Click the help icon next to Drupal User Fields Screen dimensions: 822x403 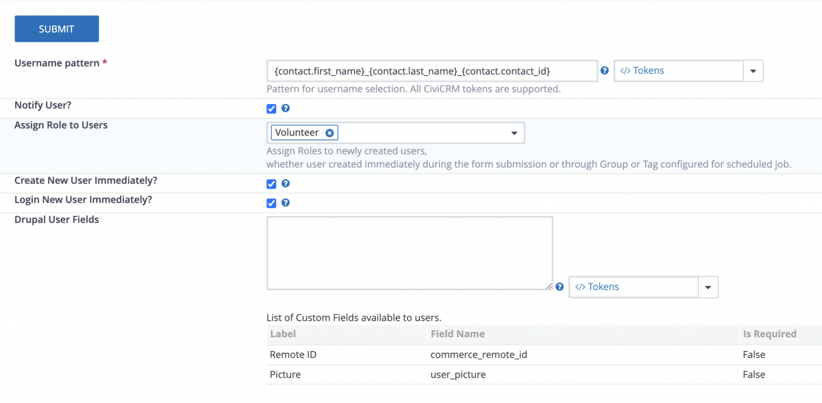pyautogui.click(x=559, y=287)
